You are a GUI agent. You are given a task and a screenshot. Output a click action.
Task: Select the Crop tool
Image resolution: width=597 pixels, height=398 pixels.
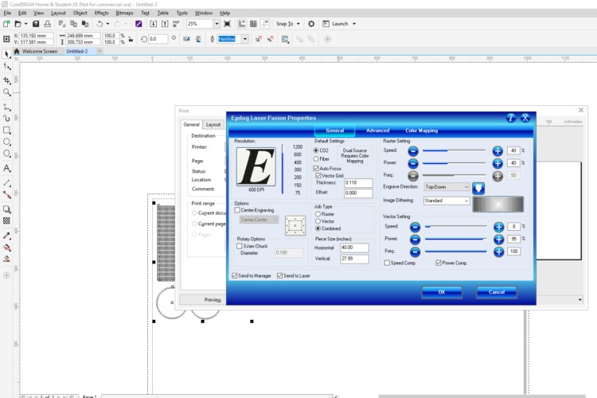6,80
